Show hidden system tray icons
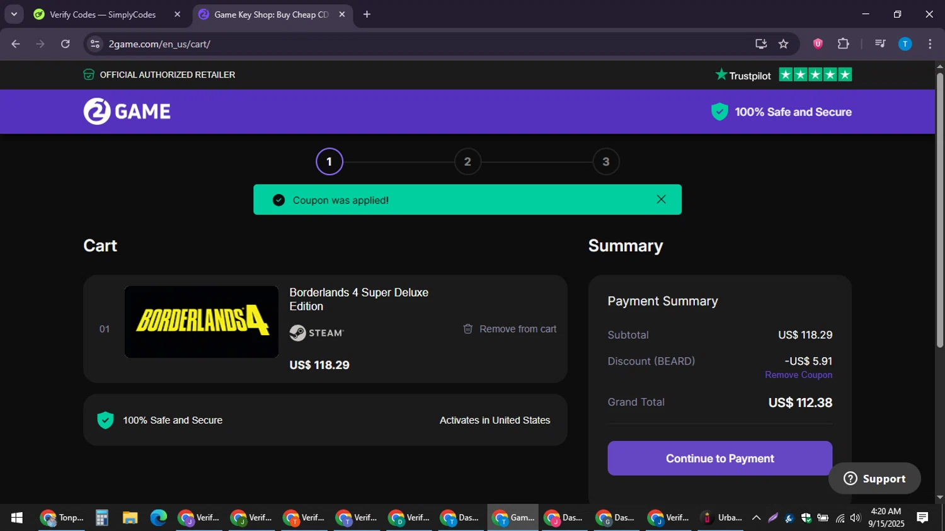 click(757, 518)
